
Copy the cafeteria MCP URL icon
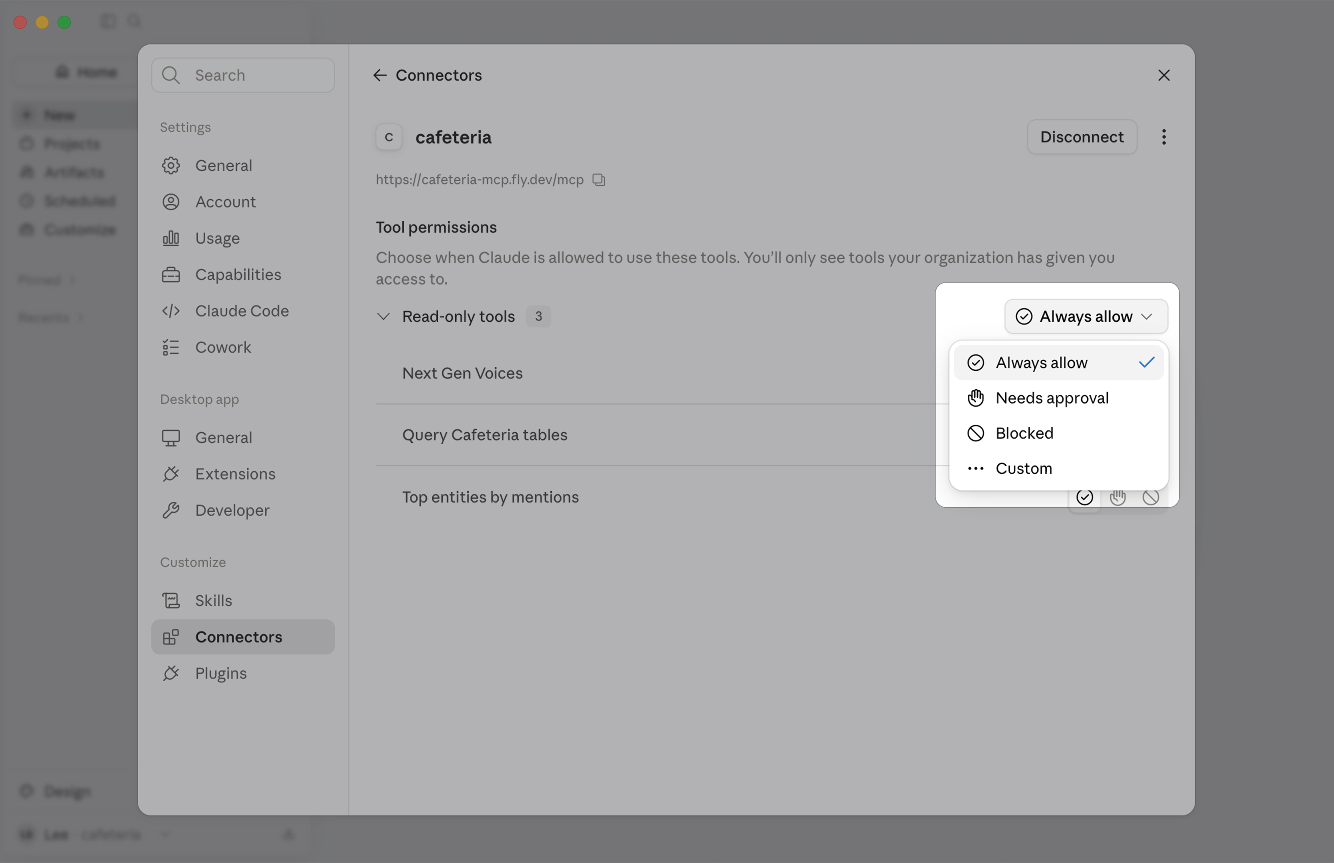click(599, 180)
